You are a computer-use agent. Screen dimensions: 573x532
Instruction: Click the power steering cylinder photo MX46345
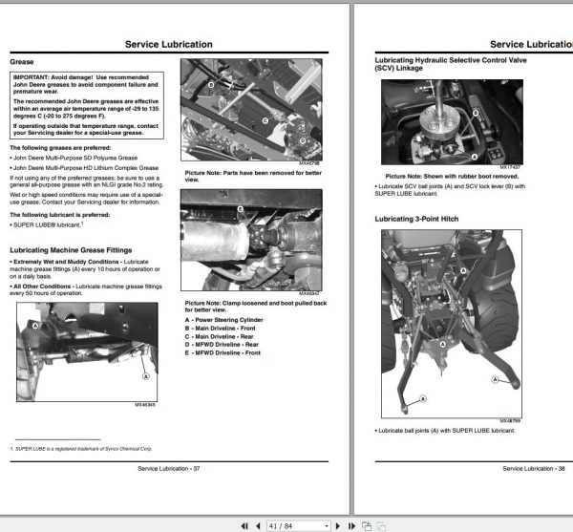click(87, 351)
